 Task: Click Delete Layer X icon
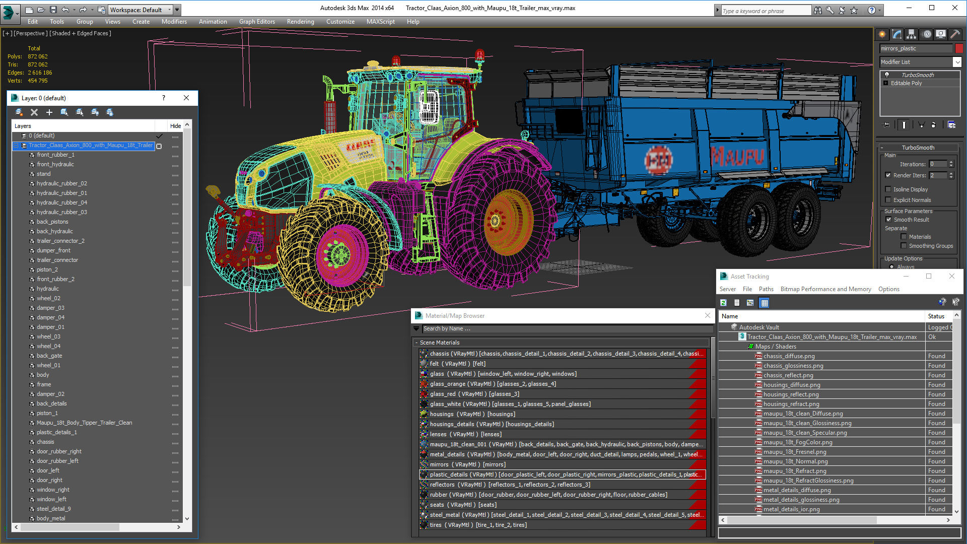point(34,112)
